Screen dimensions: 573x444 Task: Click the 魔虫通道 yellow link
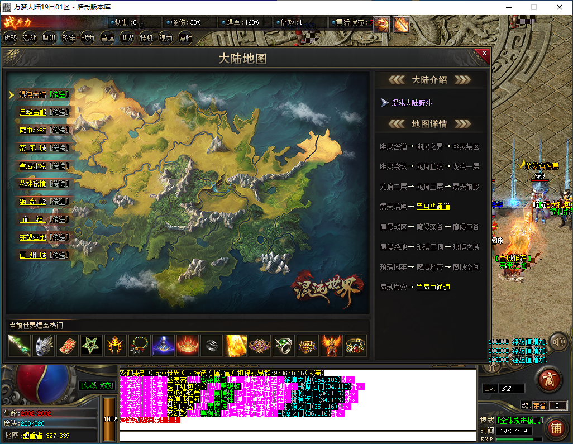tap(433, 287)
